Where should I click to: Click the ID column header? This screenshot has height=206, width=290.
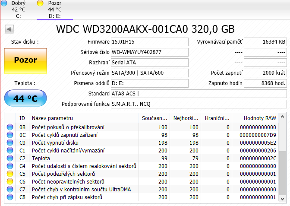coord(22,118)
